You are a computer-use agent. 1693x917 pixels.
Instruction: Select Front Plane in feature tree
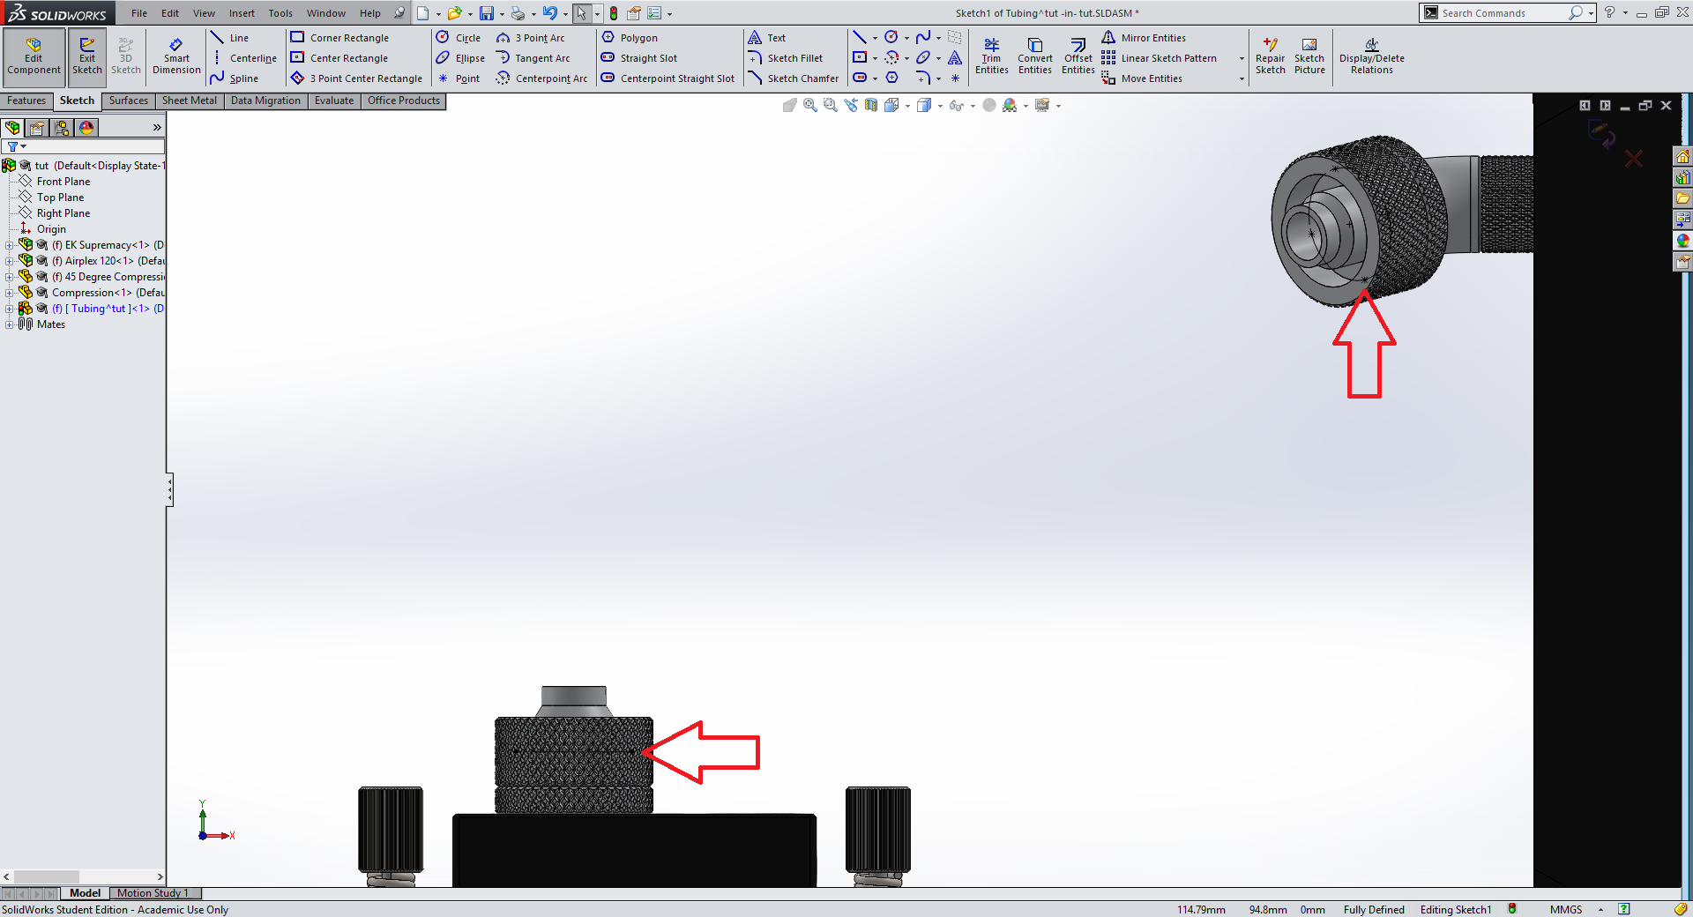tap(63, 182)
